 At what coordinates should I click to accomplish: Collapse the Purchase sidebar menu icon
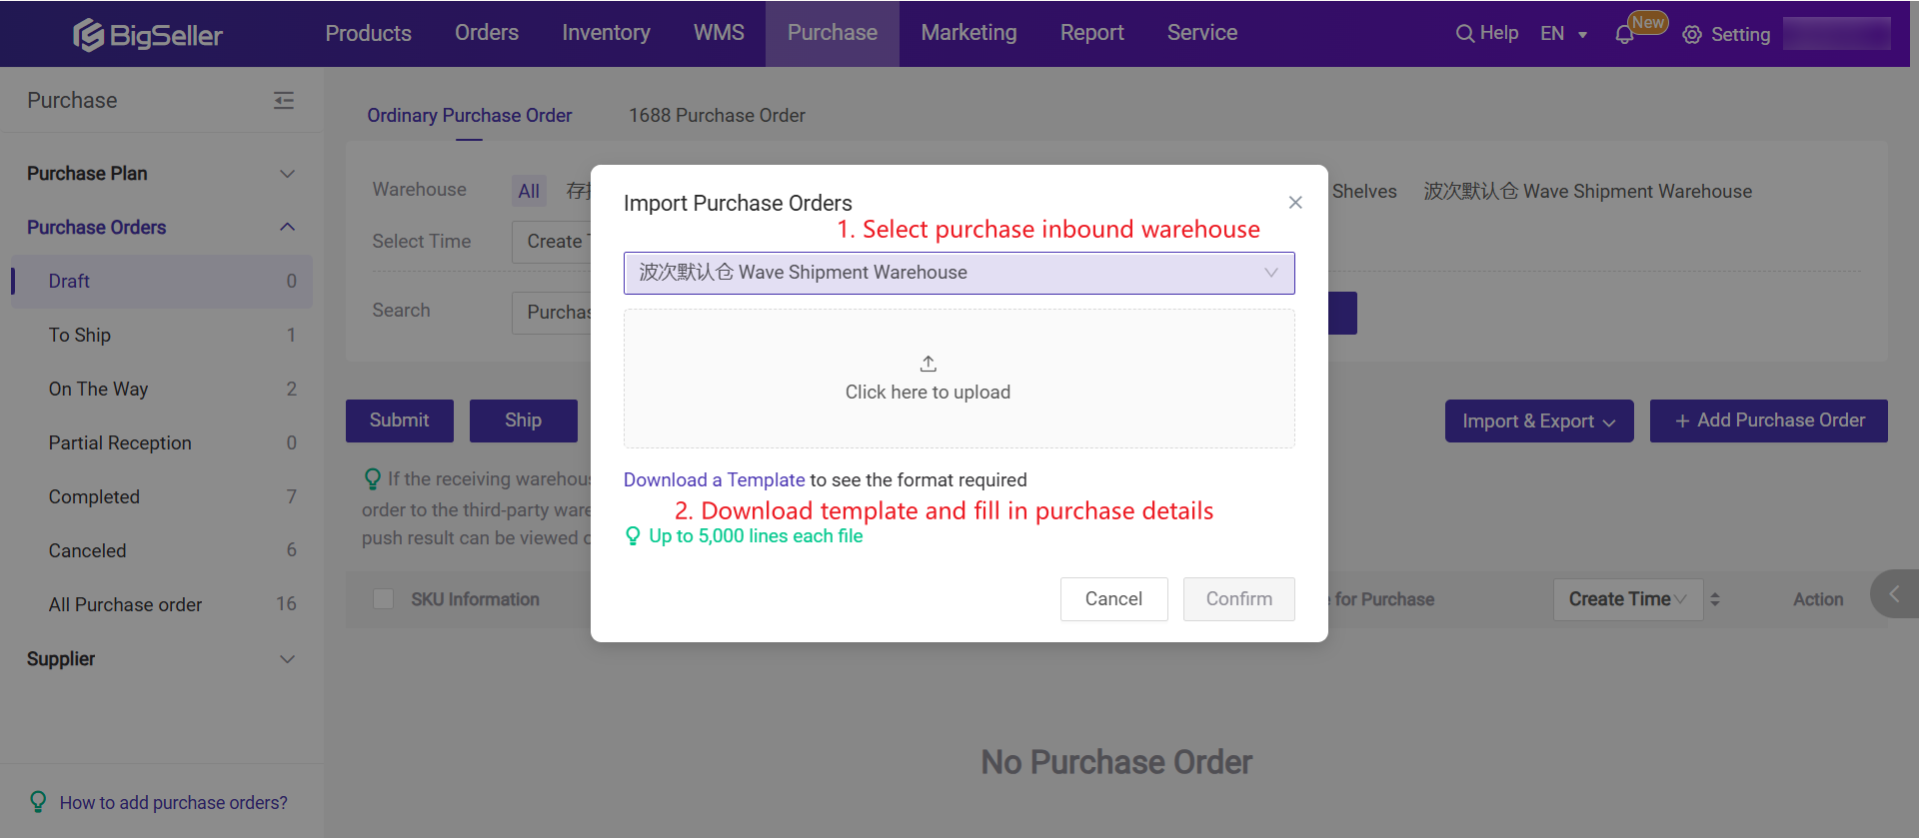[284, 100]
